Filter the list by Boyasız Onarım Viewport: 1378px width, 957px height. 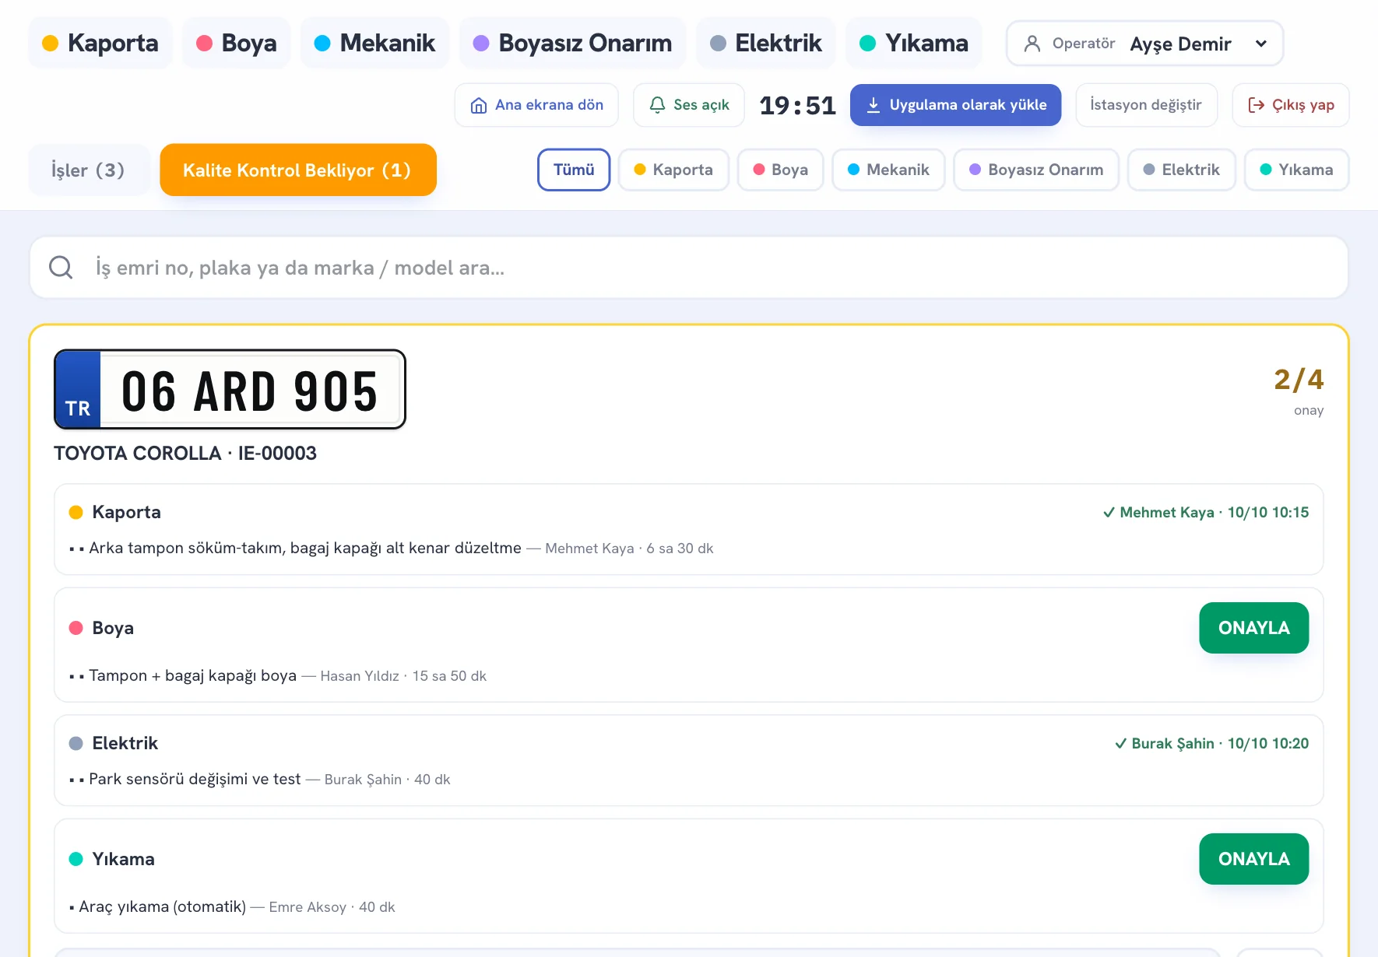[x=1036, y=170]
